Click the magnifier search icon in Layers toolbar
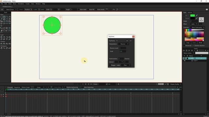 [197, 51]
